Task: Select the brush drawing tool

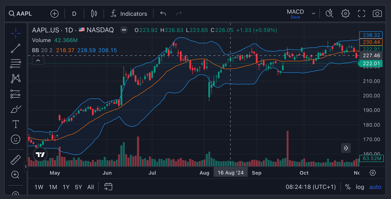Action: [15, 109]
